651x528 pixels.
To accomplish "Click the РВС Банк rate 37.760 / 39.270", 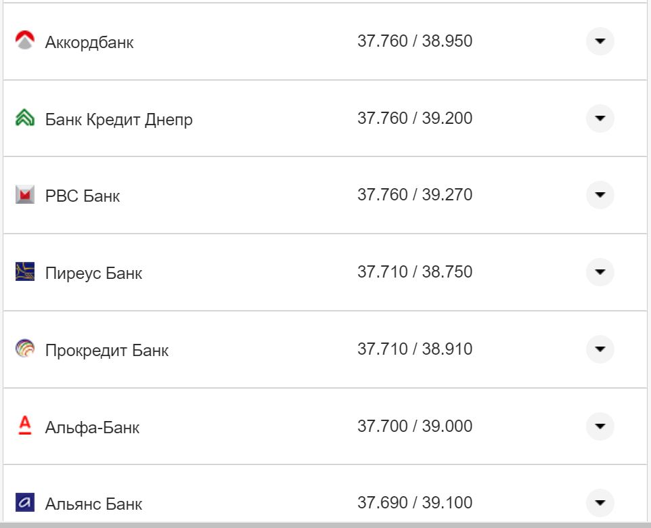I will tap(415, 195).
